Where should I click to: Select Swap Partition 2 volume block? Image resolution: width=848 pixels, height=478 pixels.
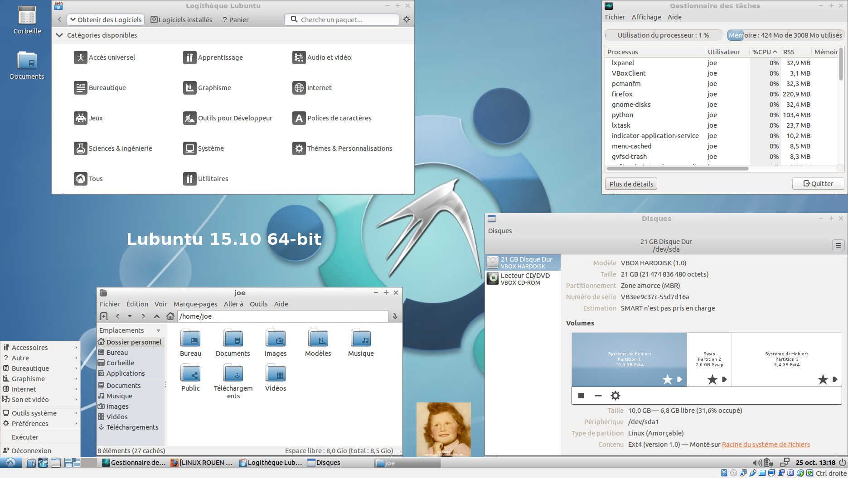coord(709,360)
